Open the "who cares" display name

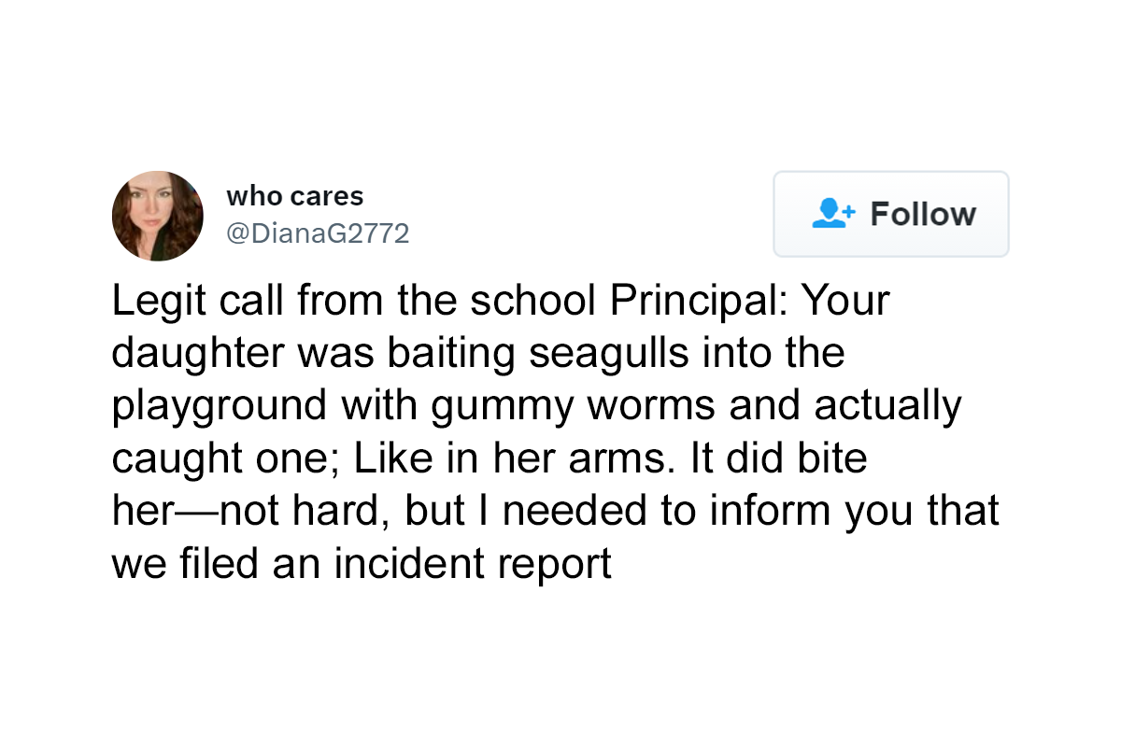pyautogui.click(x=294, y=196)
